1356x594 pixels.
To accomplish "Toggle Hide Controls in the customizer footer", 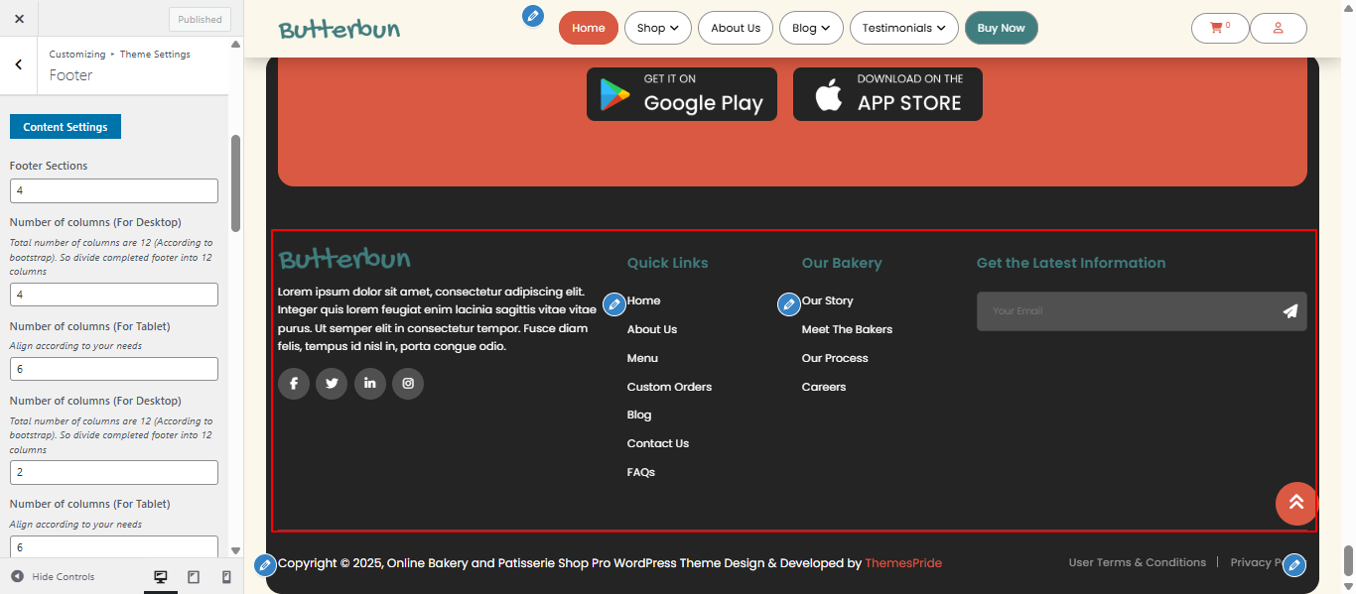I will tap(55, 576).
